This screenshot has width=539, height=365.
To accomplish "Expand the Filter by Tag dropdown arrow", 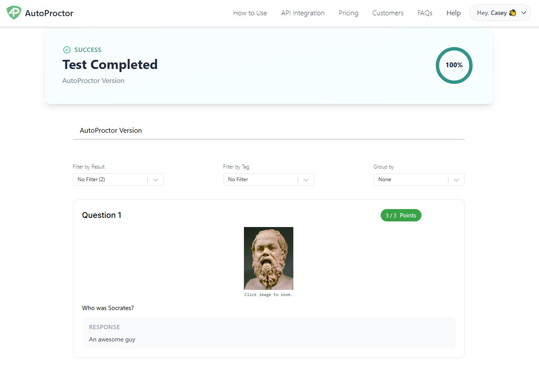I will click(x=306, y=179).
